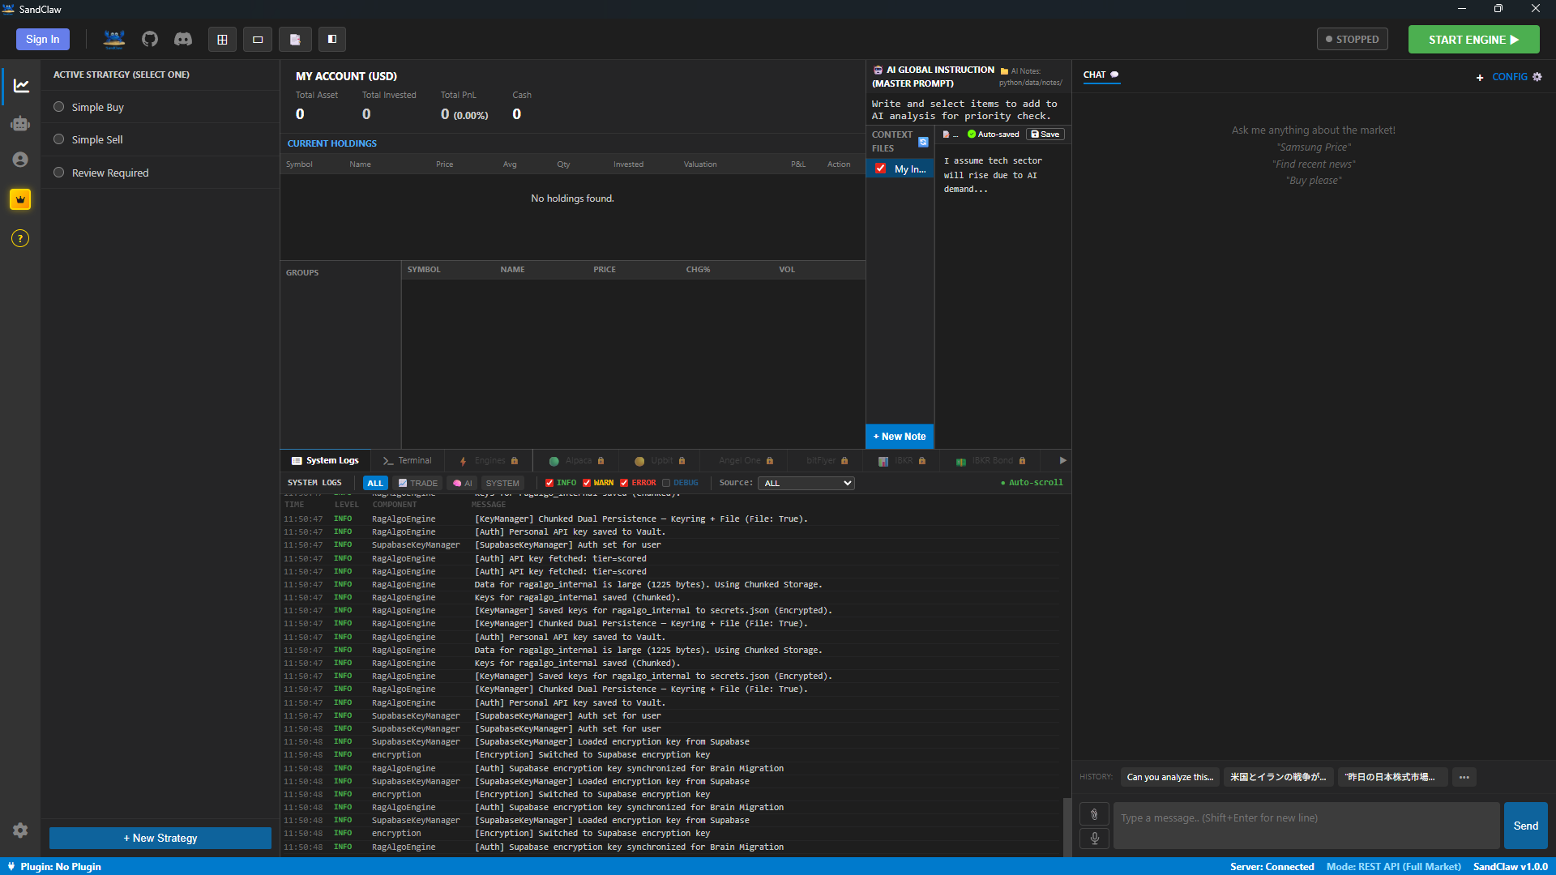1556x875 pixels.
Task: Click in the chat message field
Action: point(1305,825)
